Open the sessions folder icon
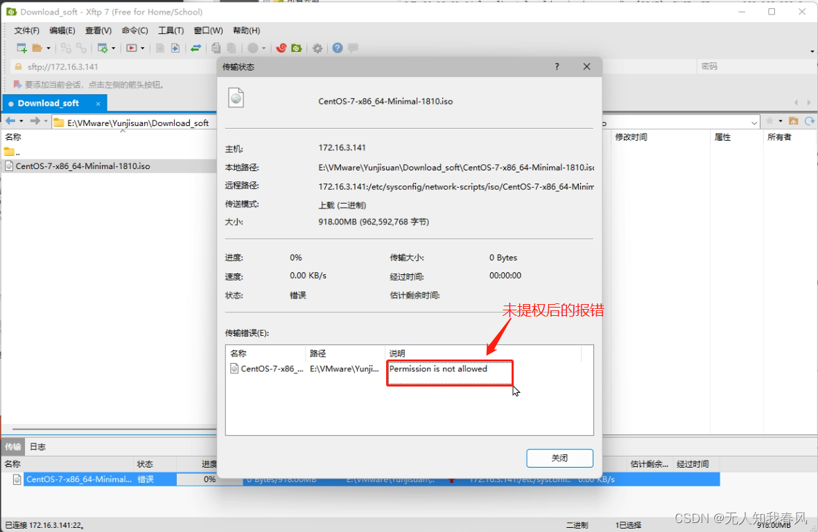 [x=37, y=48]
